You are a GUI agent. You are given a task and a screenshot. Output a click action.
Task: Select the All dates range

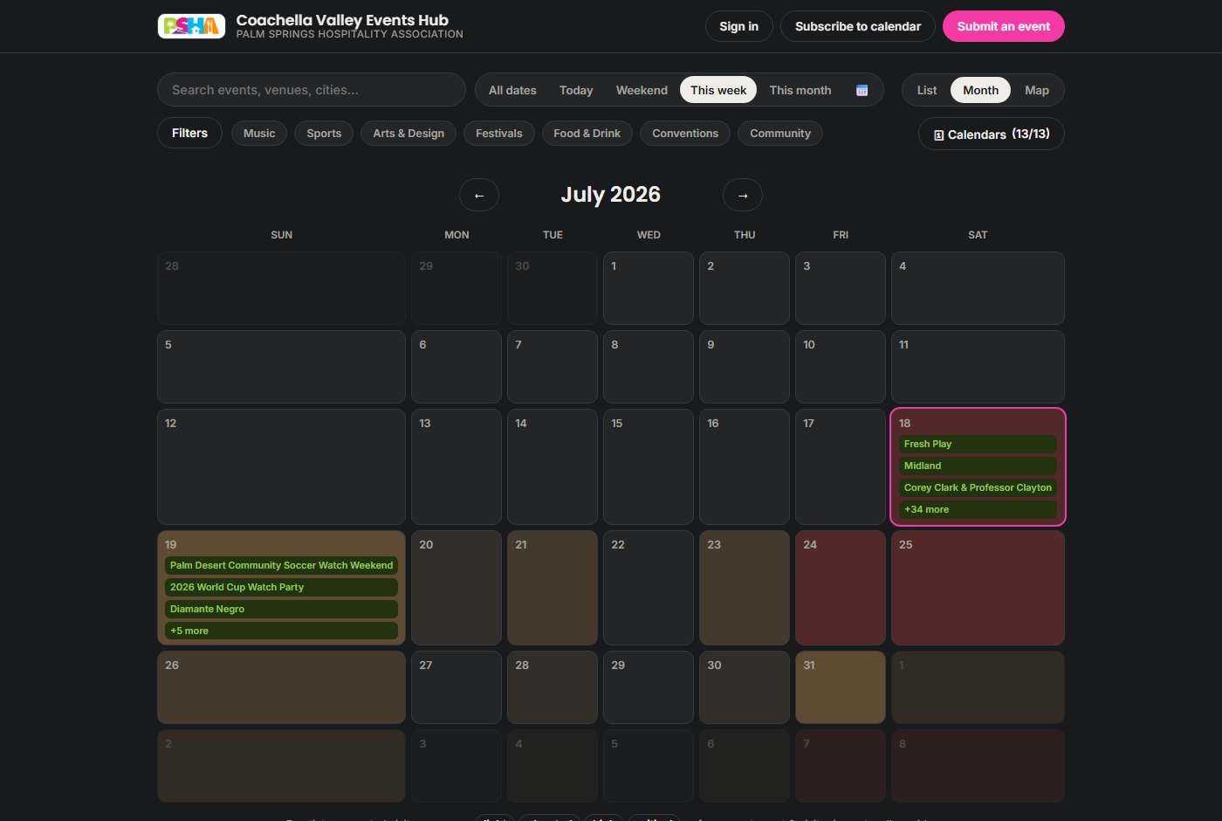[x=512, y=90]
